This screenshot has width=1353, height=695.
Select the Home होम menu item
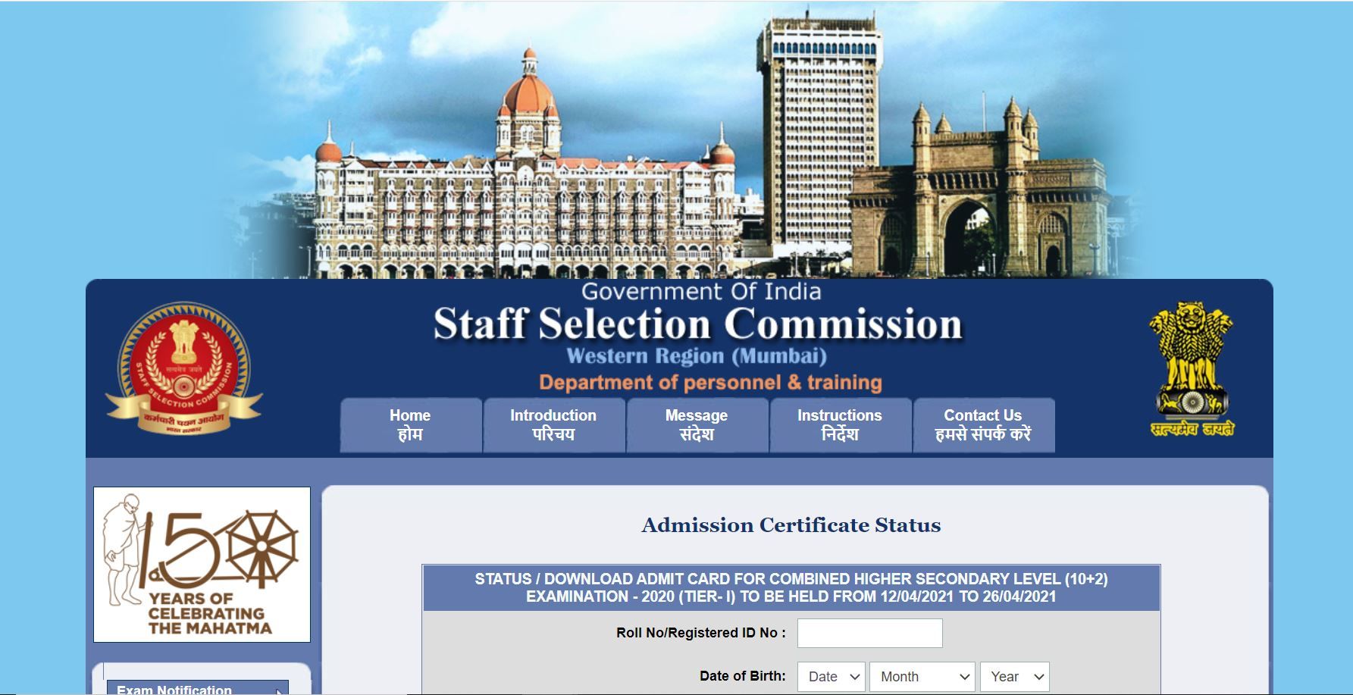pos(410,425)
